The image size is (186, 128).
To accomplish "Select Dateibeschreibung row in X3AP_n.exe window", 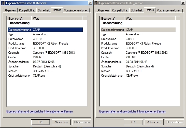I will pyautogui.click(x=138, y=30).
